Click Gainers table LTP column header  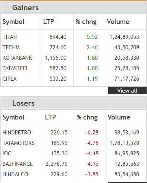point(49,22)
